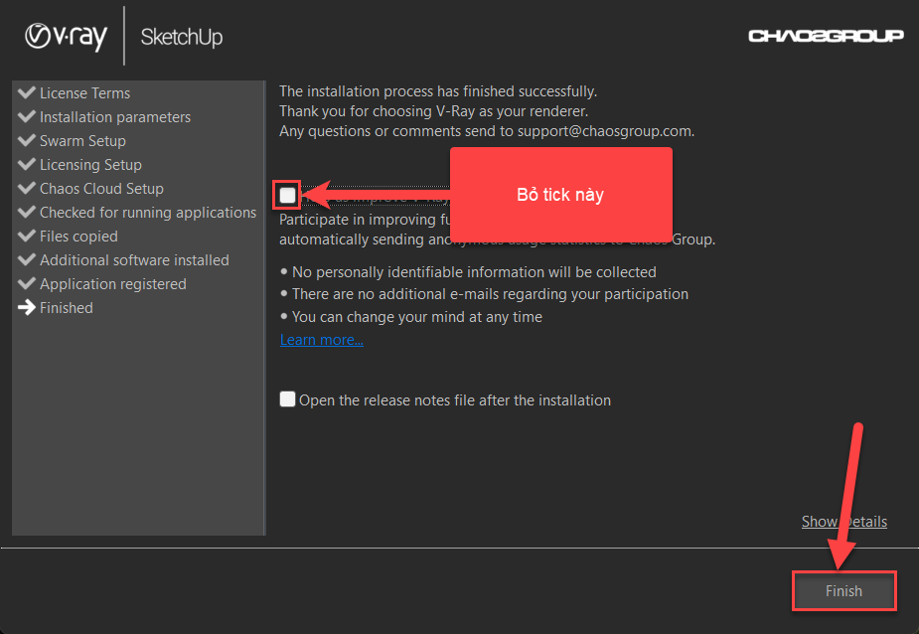
Task: Follow the Learn more... link
Action: [x=322, y=340]
